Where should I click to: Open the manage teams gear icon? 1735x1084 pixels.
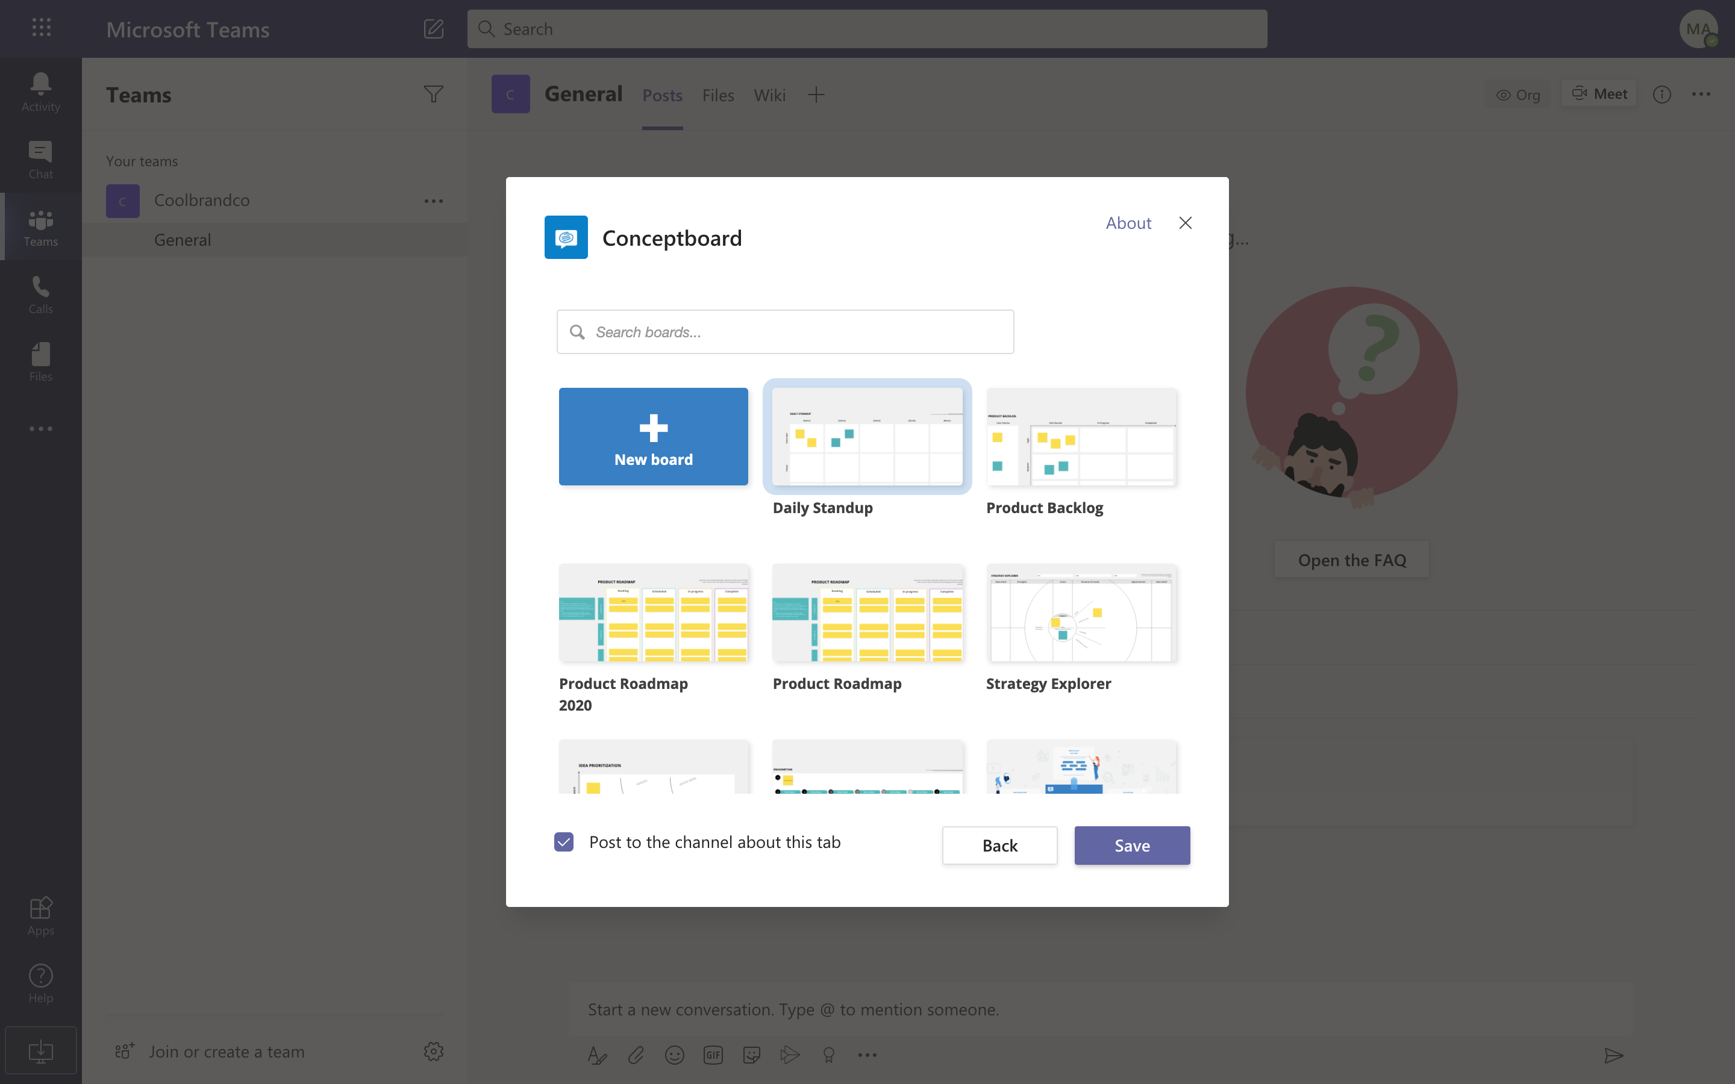(x=434, y=1051)
